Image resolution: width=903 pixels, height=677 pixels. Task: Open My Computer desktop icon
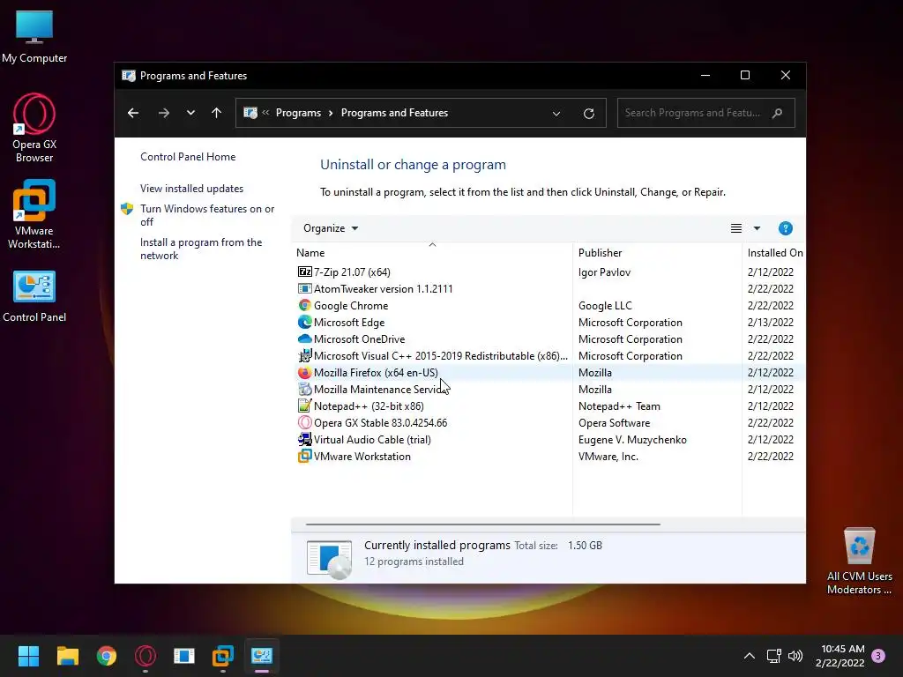pos(34,37)
